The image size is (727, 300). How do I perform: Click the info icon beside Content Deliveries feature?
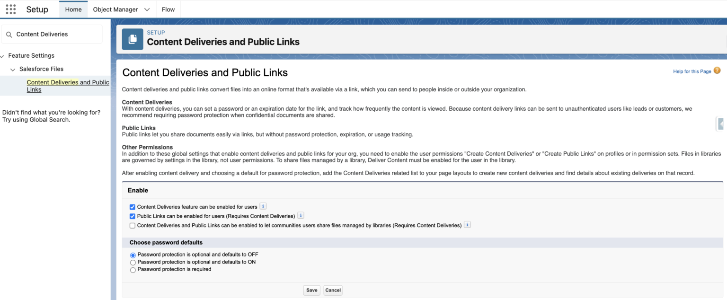click(263, 206)
